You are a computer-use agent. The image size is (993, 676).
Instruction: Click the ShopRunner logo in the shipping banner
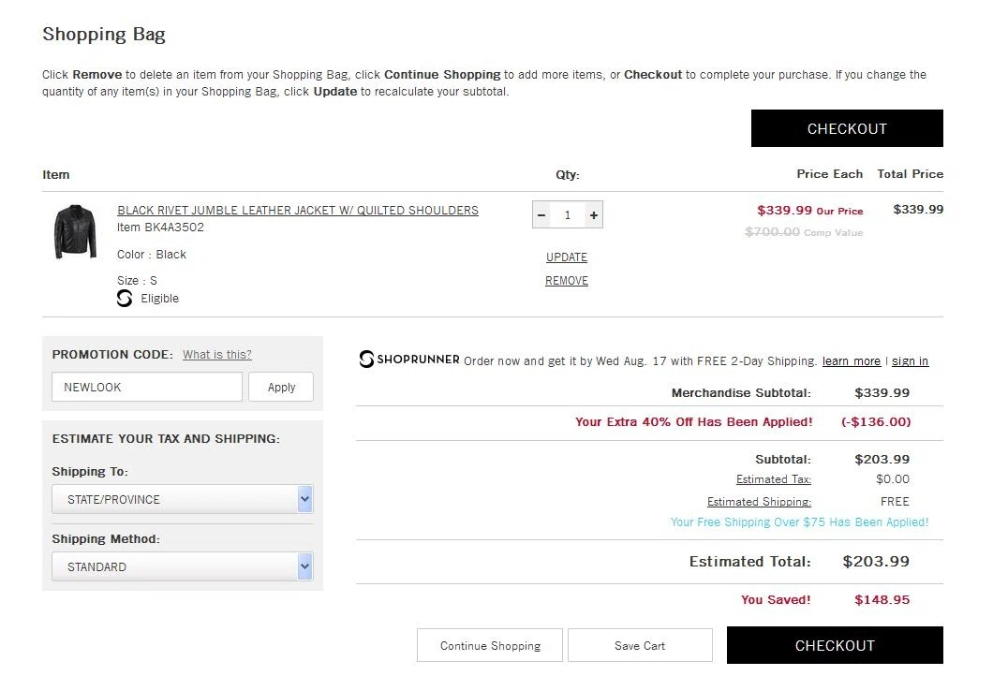pos(409,360)
